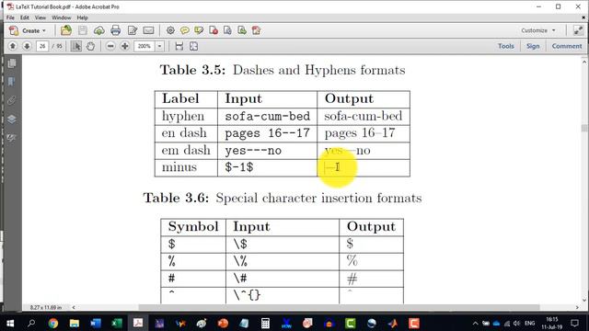This screenshot has height=331, width=589.
Task: Go to previous page with up arrow
Action: tap(12, 46)
